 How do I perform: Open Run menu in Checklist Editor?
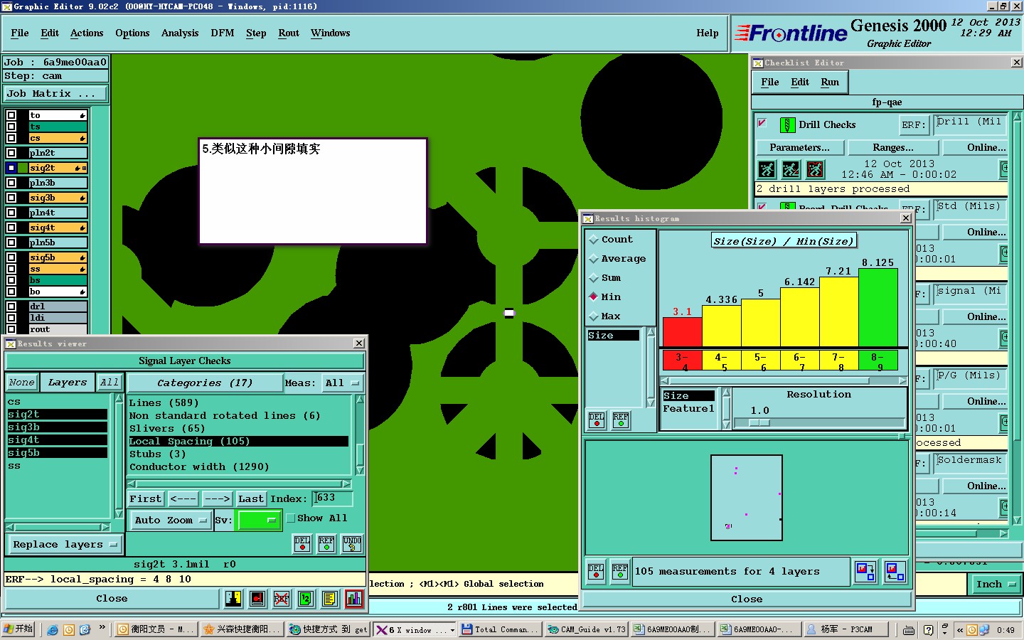[830, 82]
